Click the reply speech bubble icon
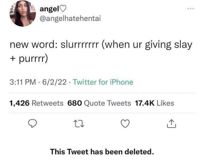The width and height of the screenshot is (204, 167). pyautogui.click(x=32, y=124)
